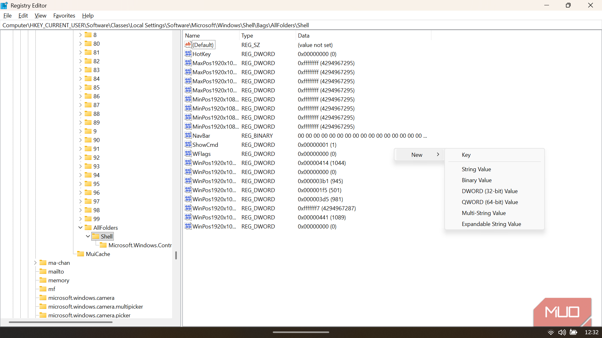Click the NavBar binary value icon
Image resolution: width=602 pixels, height=338 pixels.
pyautogui.click(x=188, y=136)
